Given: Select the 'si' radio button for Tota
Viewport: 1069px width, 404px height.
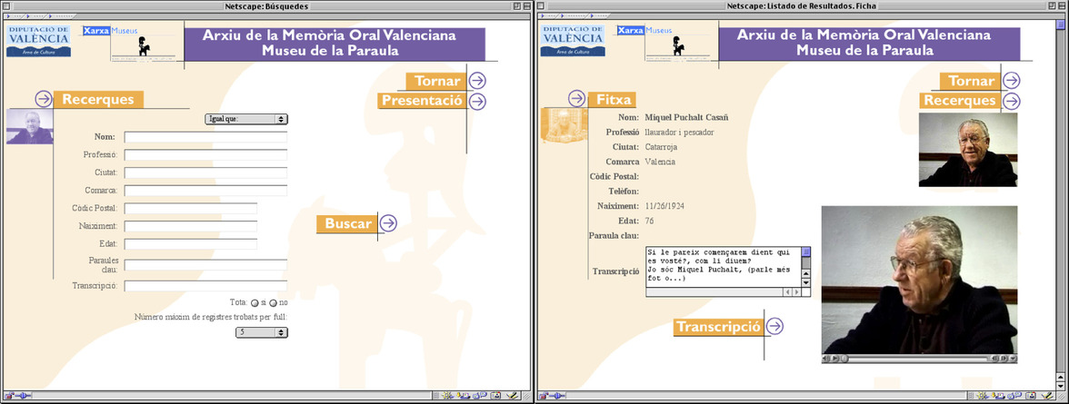Looking at the screenshot, I should click(x=255, y=303).
